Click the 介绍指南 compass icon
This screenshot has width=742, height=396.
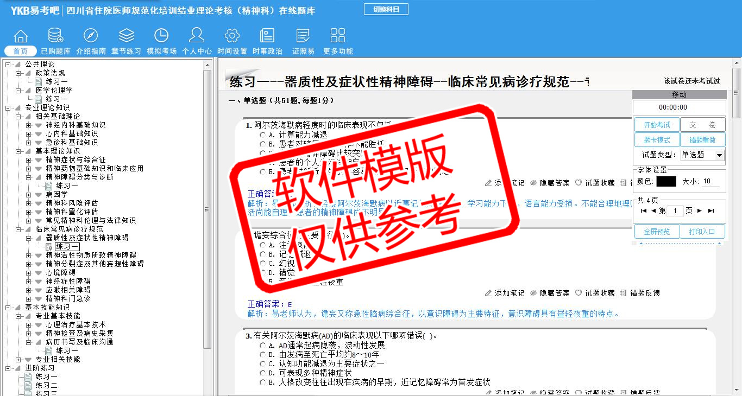pyautogui.click(x=91, y=36)
